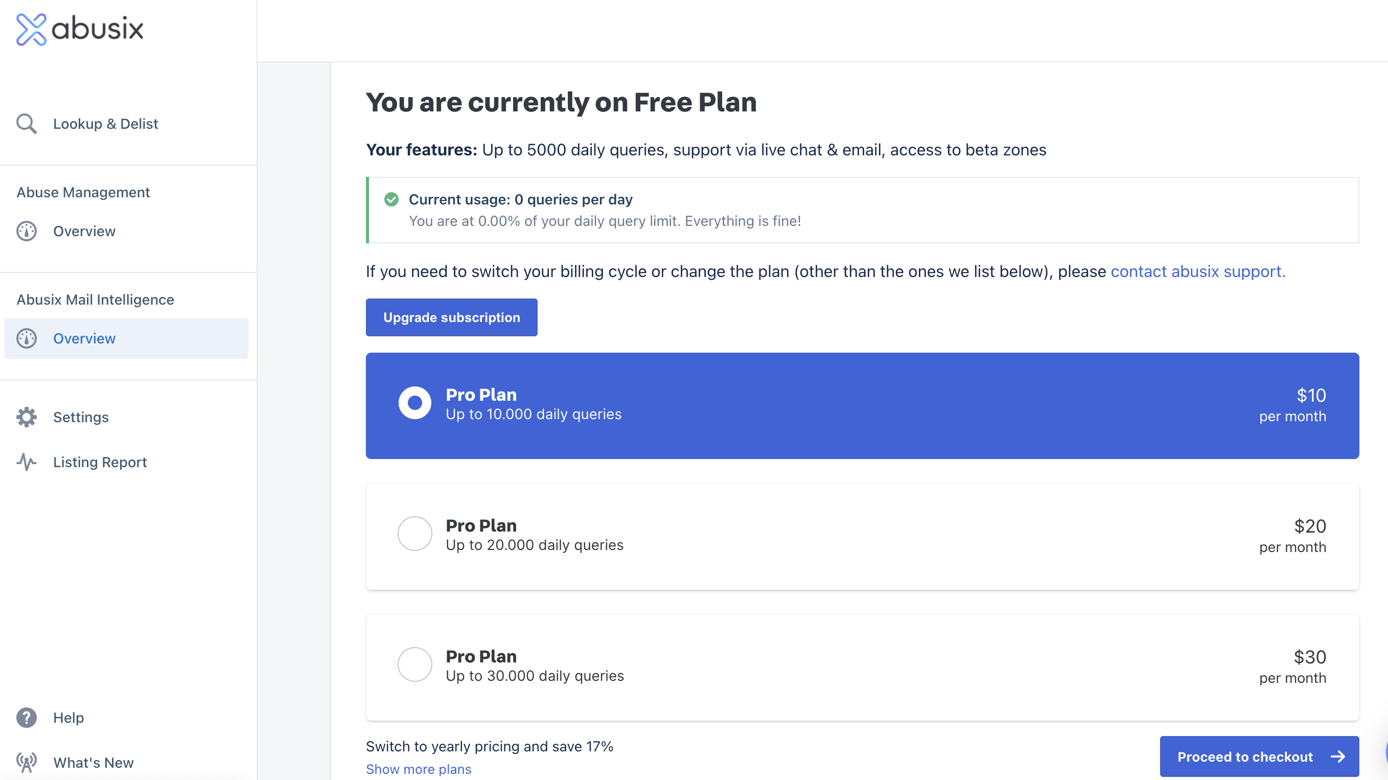Click the What's New broadcast icon
Image resolution: width=1388 pixels, height=780 pixels.
pyautogui.click(x=27, y=762)
